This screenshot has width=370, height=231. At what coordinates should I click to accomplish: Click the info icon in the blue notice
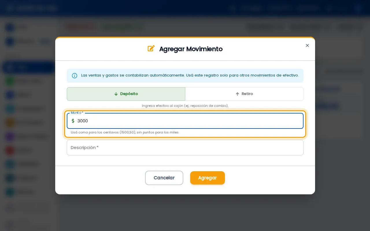pyautogui.click(x=75, y=76)
